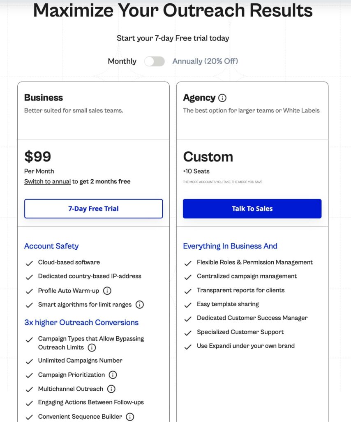
Task: Click info icon next to Smart algorithms
Action: [140, 305]
